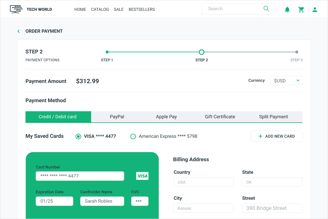Click the plus icon for new card

coord(260,136)
